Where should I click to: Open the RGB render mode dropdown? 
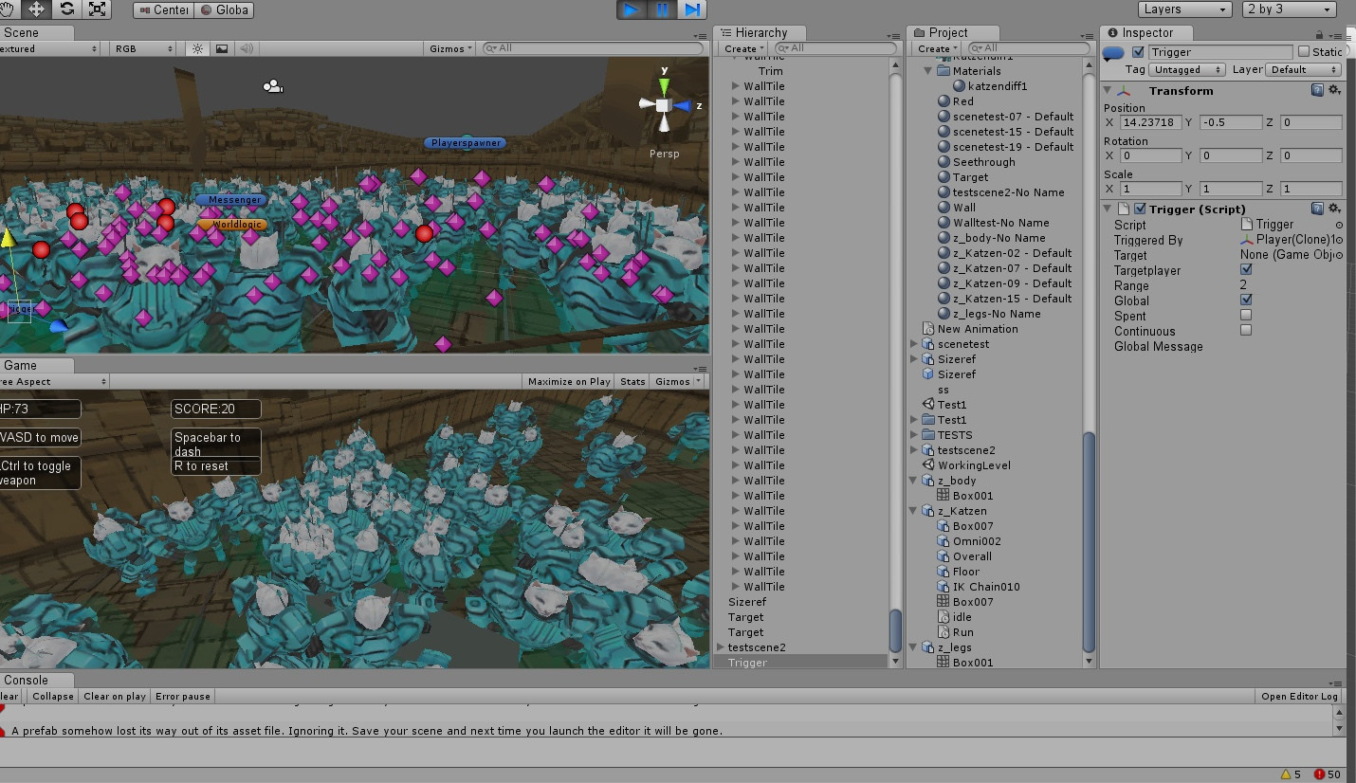point(142,48)
